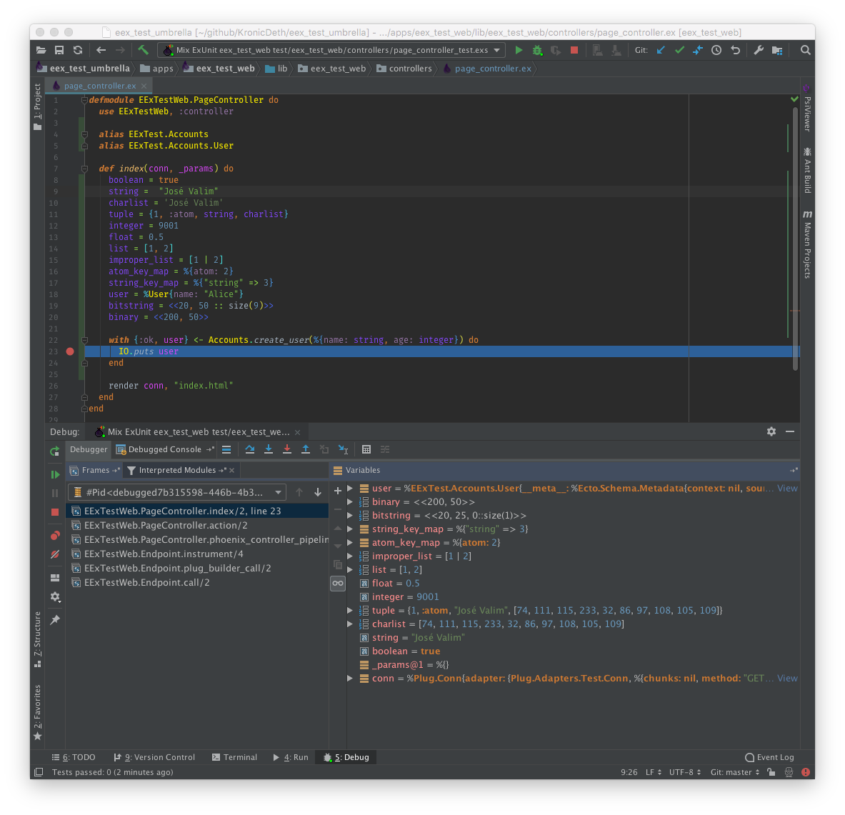Viewport: 845px width, 815px height.
Task: Resume program with the green resume icon
Action: point(55,474)
